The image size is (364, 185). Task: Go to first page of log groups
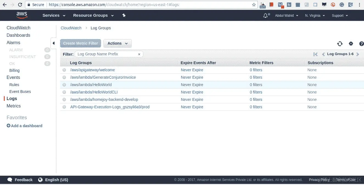(315, 54)
